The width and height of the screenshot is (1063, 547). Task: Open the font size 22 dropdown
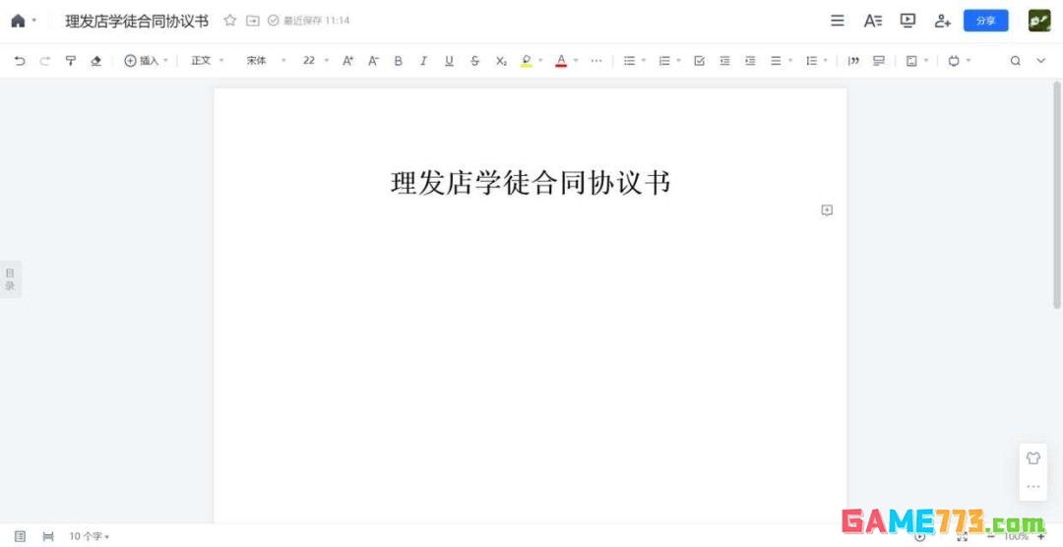[x=315, y=61]
